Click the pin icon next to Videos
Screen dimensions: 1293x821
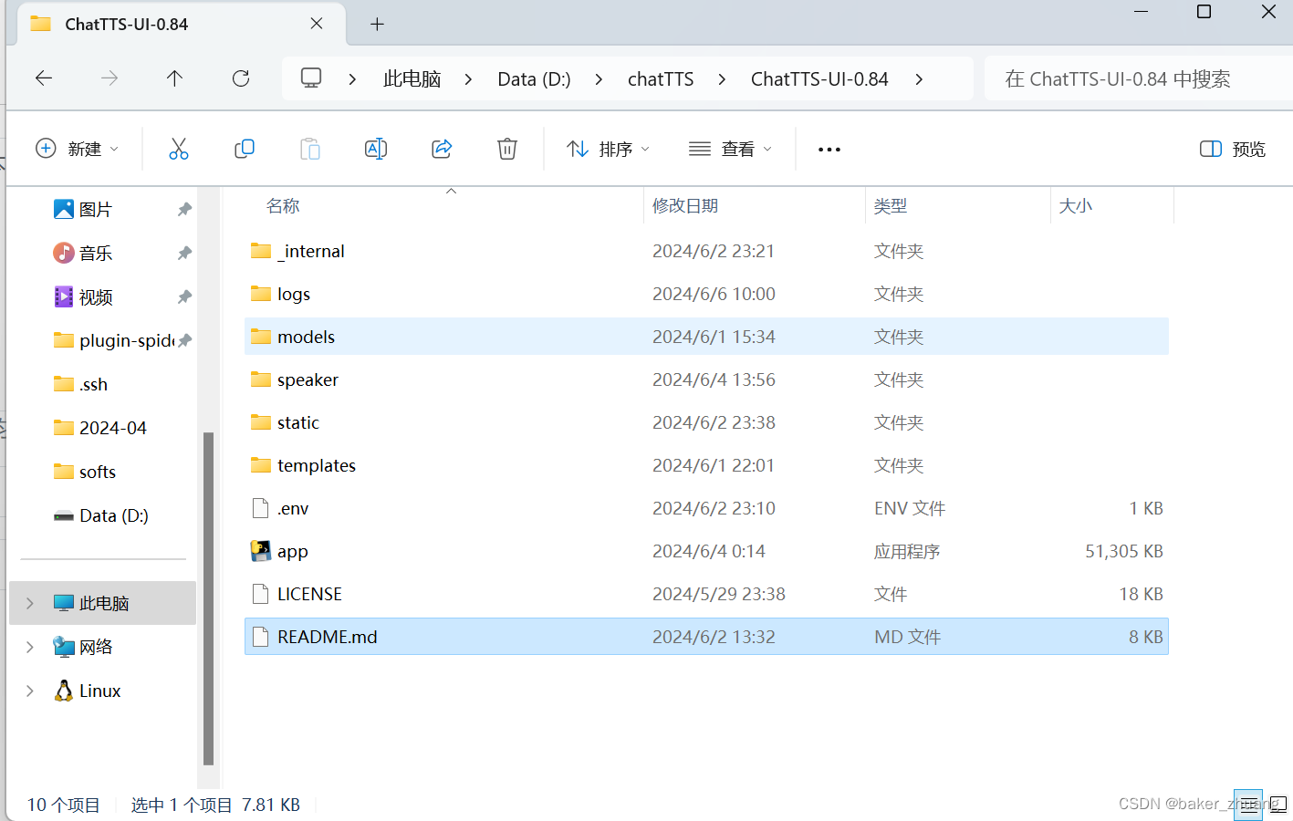coord(184,296)
